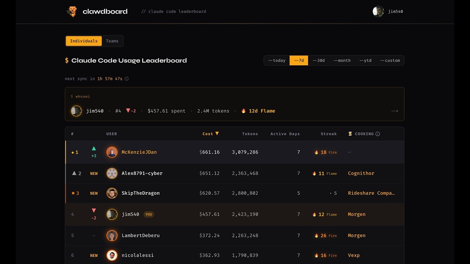The image size is (470, 264).
Task: Click the fire icon on McKenzieJDan's streak
Action: pyautogui.click(x=317, y=152)
